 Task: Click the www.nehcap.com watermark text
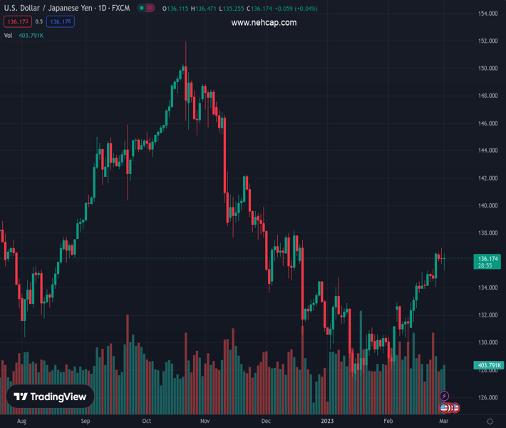pyautogui.click(x=264, y=23)
